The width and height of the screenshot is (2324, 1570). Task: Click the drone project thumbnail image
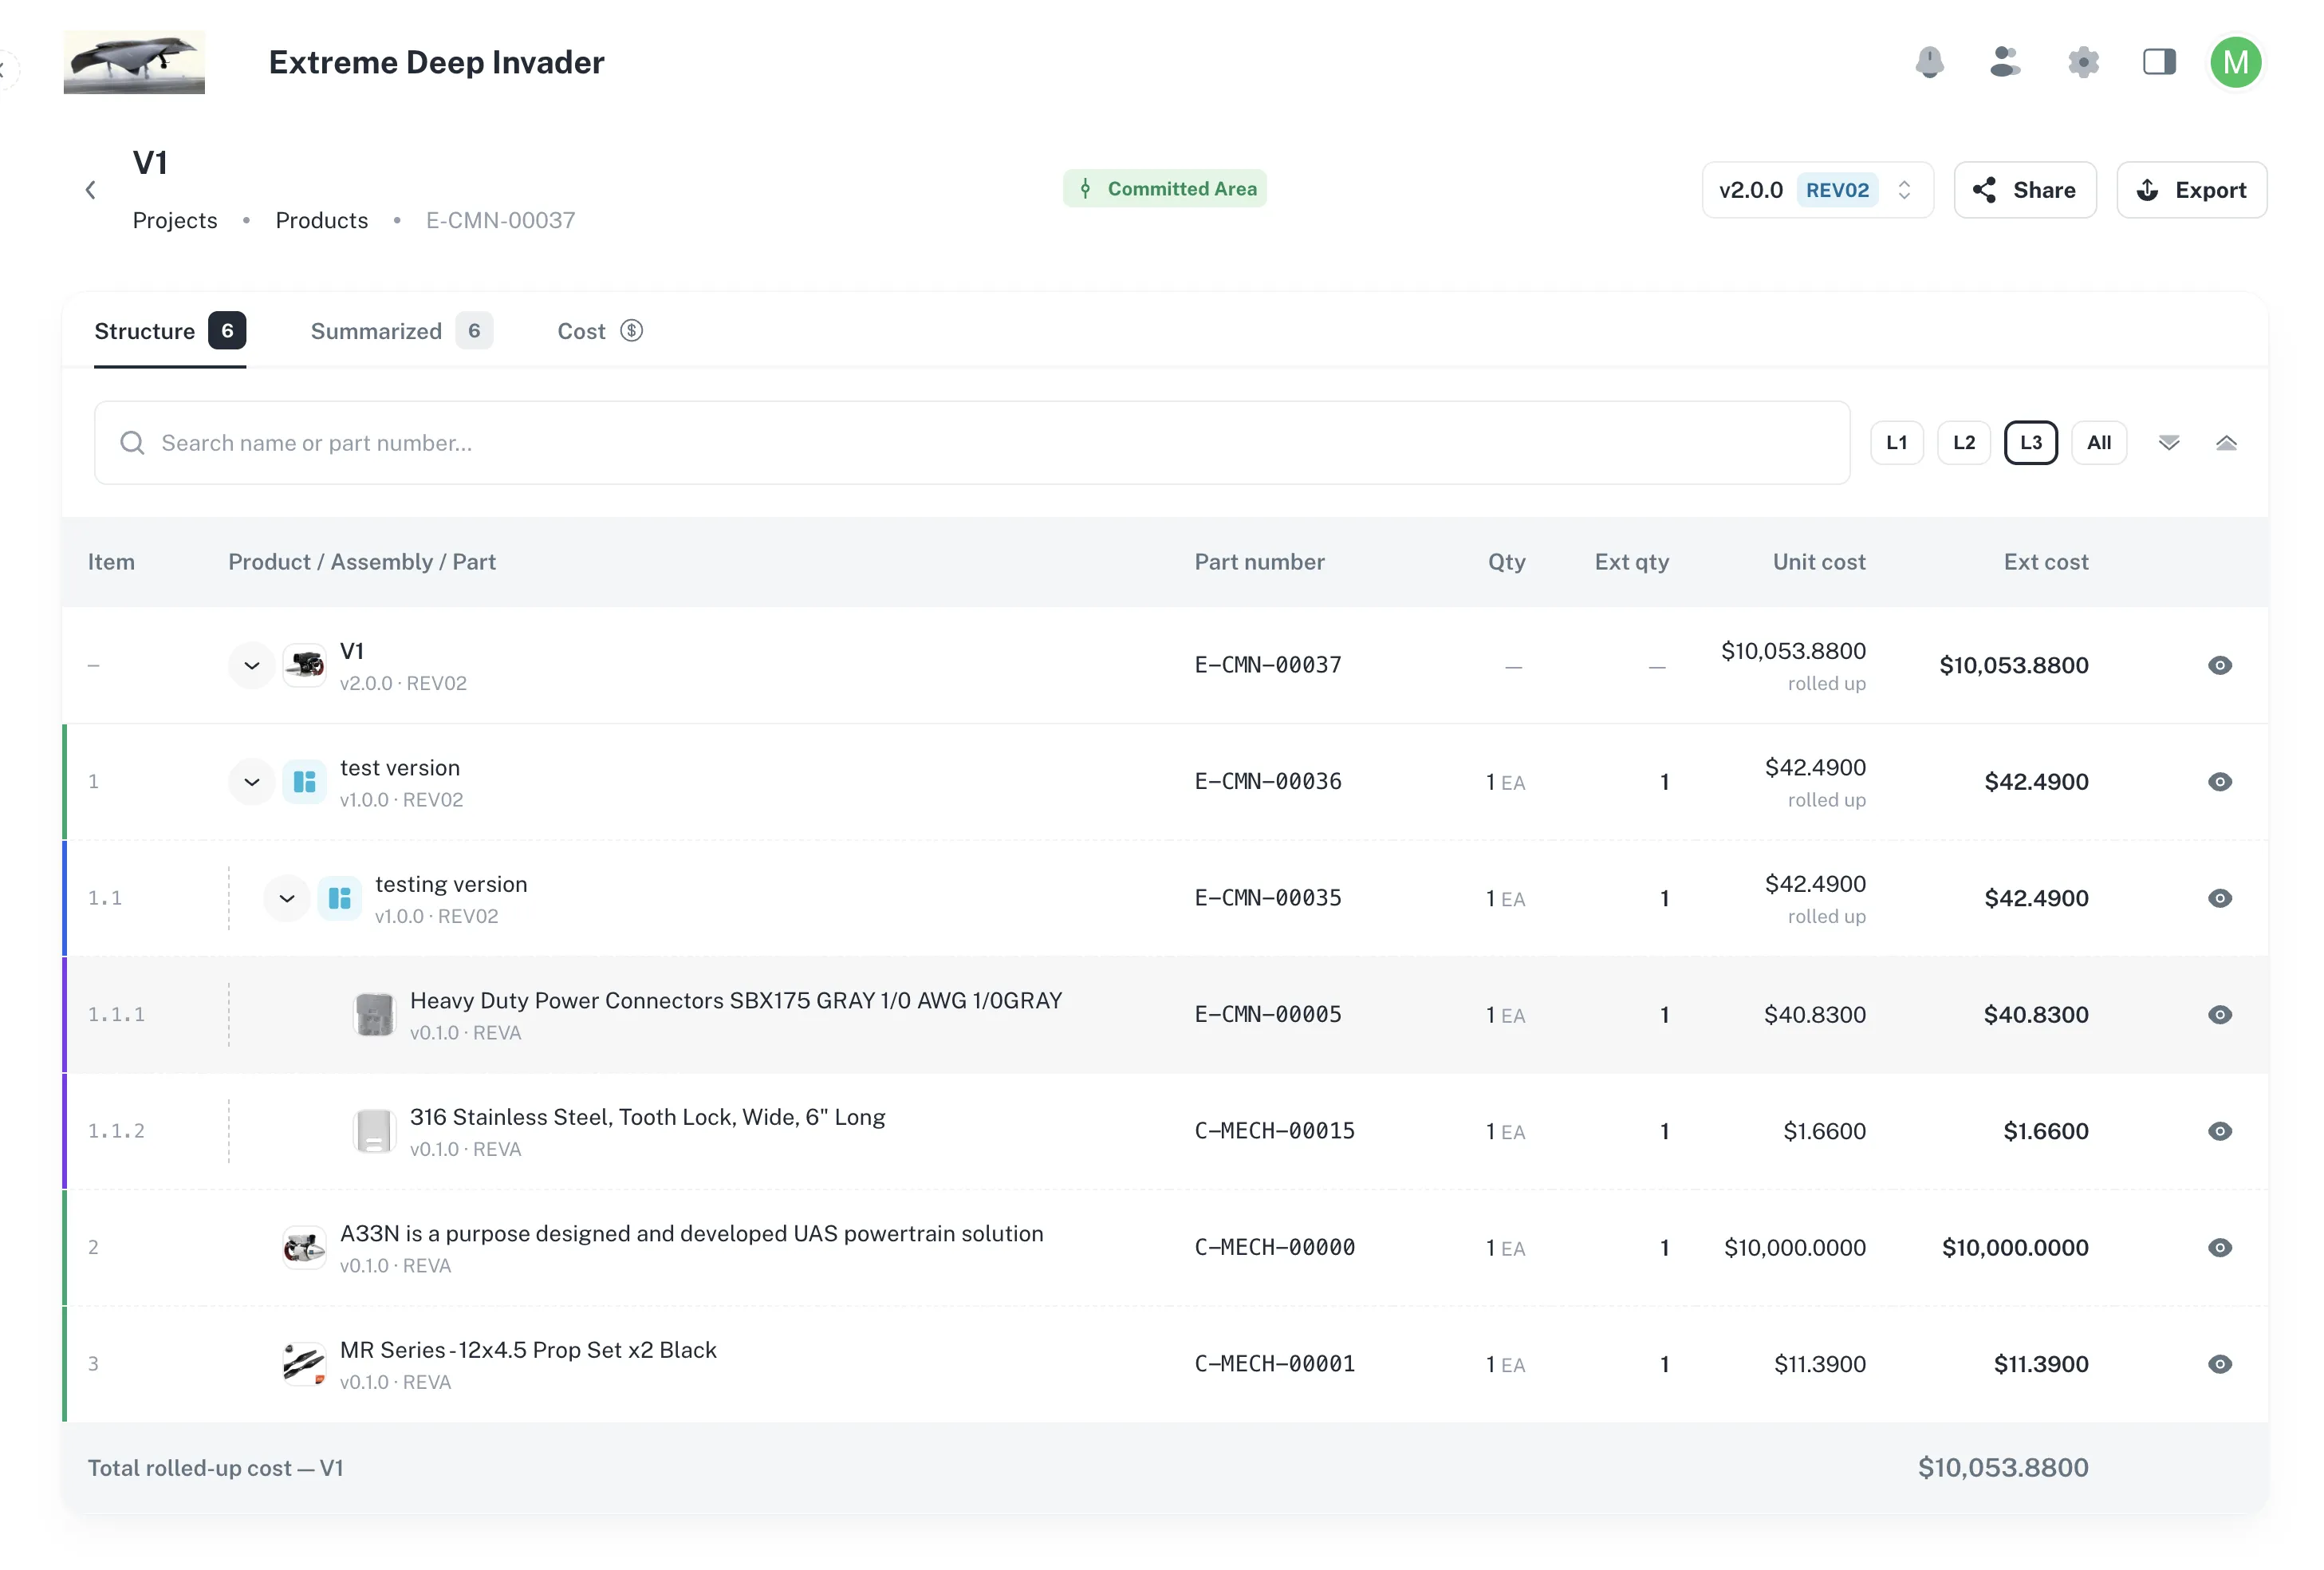pyautogui.click(x=134, y=62)
